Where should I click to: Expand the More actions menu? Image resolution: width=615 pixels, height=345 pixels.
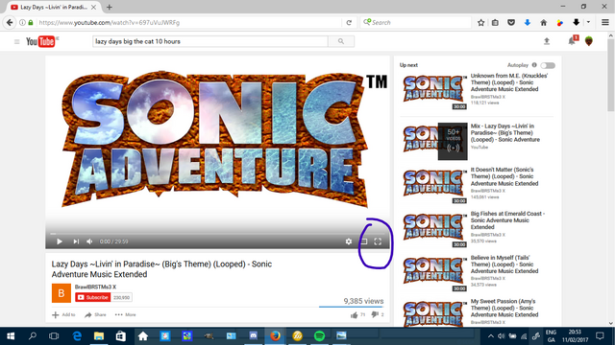tap(126, 314)
